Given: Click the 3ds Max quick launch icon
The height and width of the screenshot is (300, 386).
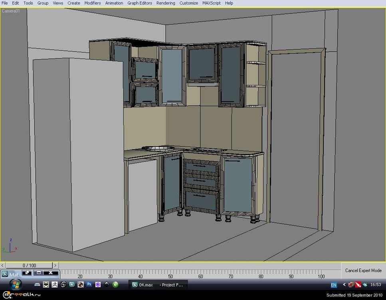Looking at the screenshot, I should coord(72,285).
